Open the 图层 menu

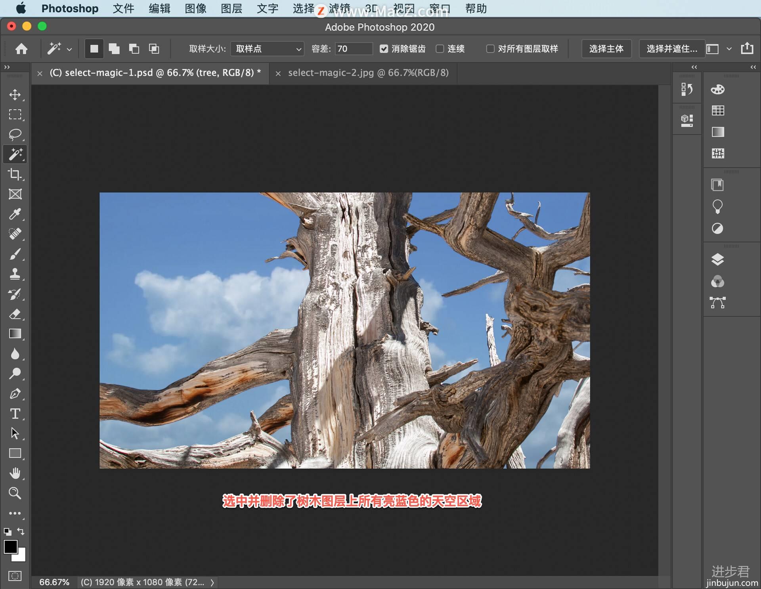tap(231, 8)
